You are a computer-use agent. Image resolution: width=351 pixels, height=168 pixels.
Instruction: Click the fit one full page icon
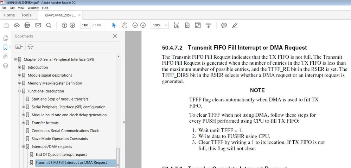[187, 25]
